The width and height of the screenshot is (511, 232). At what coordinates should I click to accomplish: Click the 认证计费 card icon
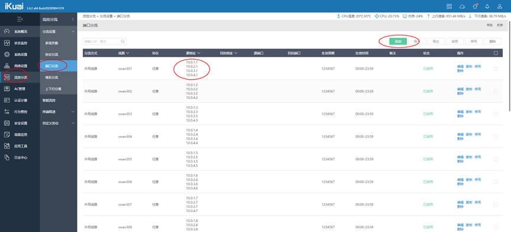pos(7,100)
